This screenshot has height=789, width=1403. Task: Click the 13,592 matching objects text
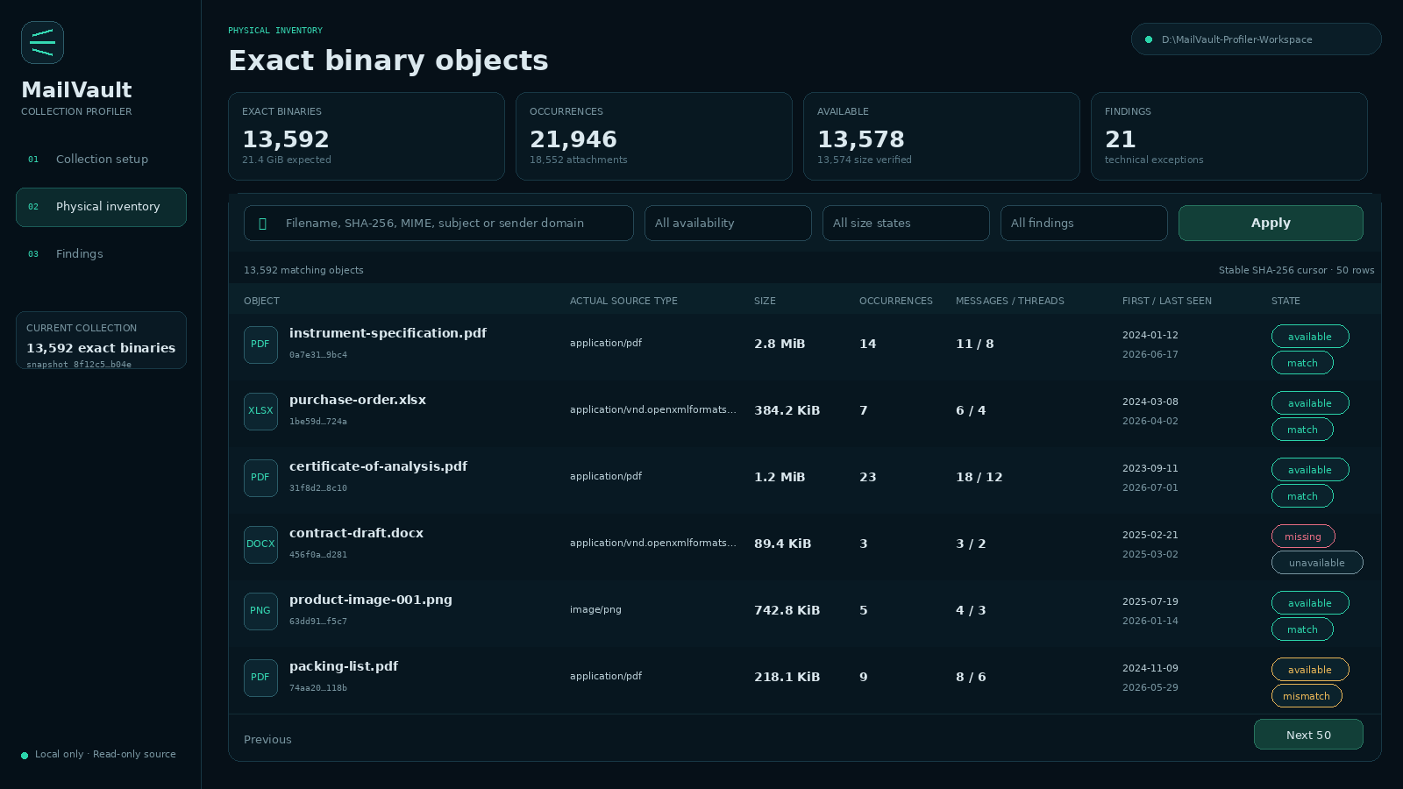coord(303,270)
